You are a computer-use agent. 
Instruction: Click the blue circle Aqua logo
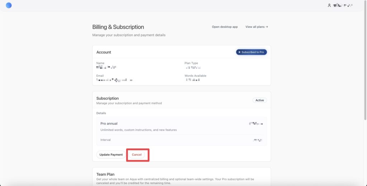coord(9,5)
